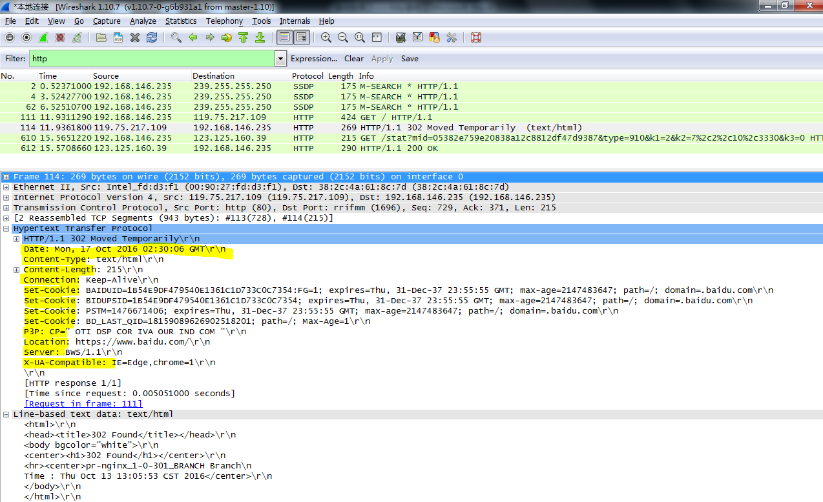
Task: Toggle packet list colorization
Action: [x=284, y=37]
